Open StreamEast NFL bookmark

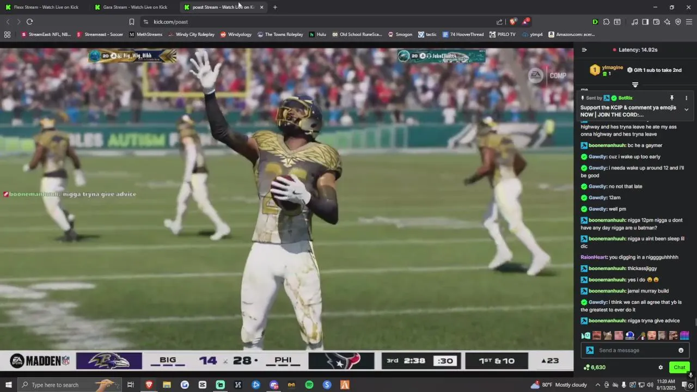click(46, 34)
